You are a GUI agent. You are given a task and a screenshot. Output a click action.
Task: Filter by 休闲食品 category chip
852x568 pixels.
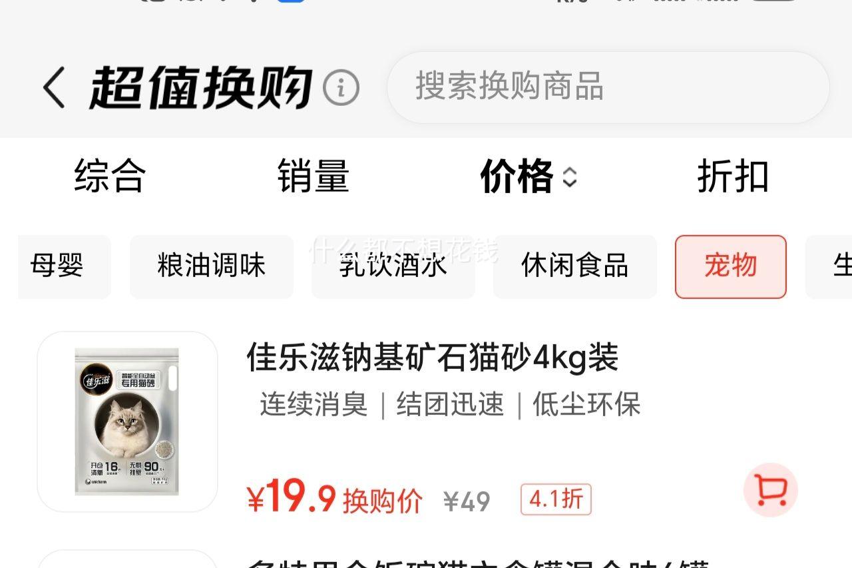(x=575, y=266)
